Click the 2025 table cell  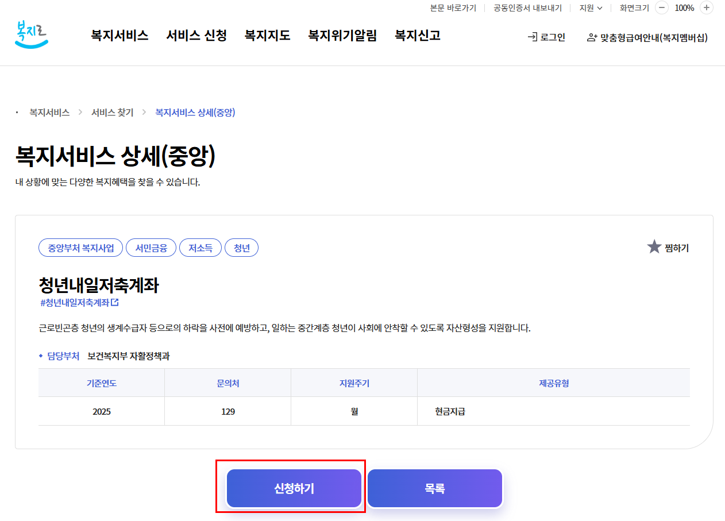pos(102,412)
